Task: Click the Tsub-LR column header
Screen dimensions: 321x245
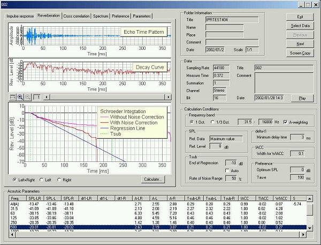Action: point(194,198)
